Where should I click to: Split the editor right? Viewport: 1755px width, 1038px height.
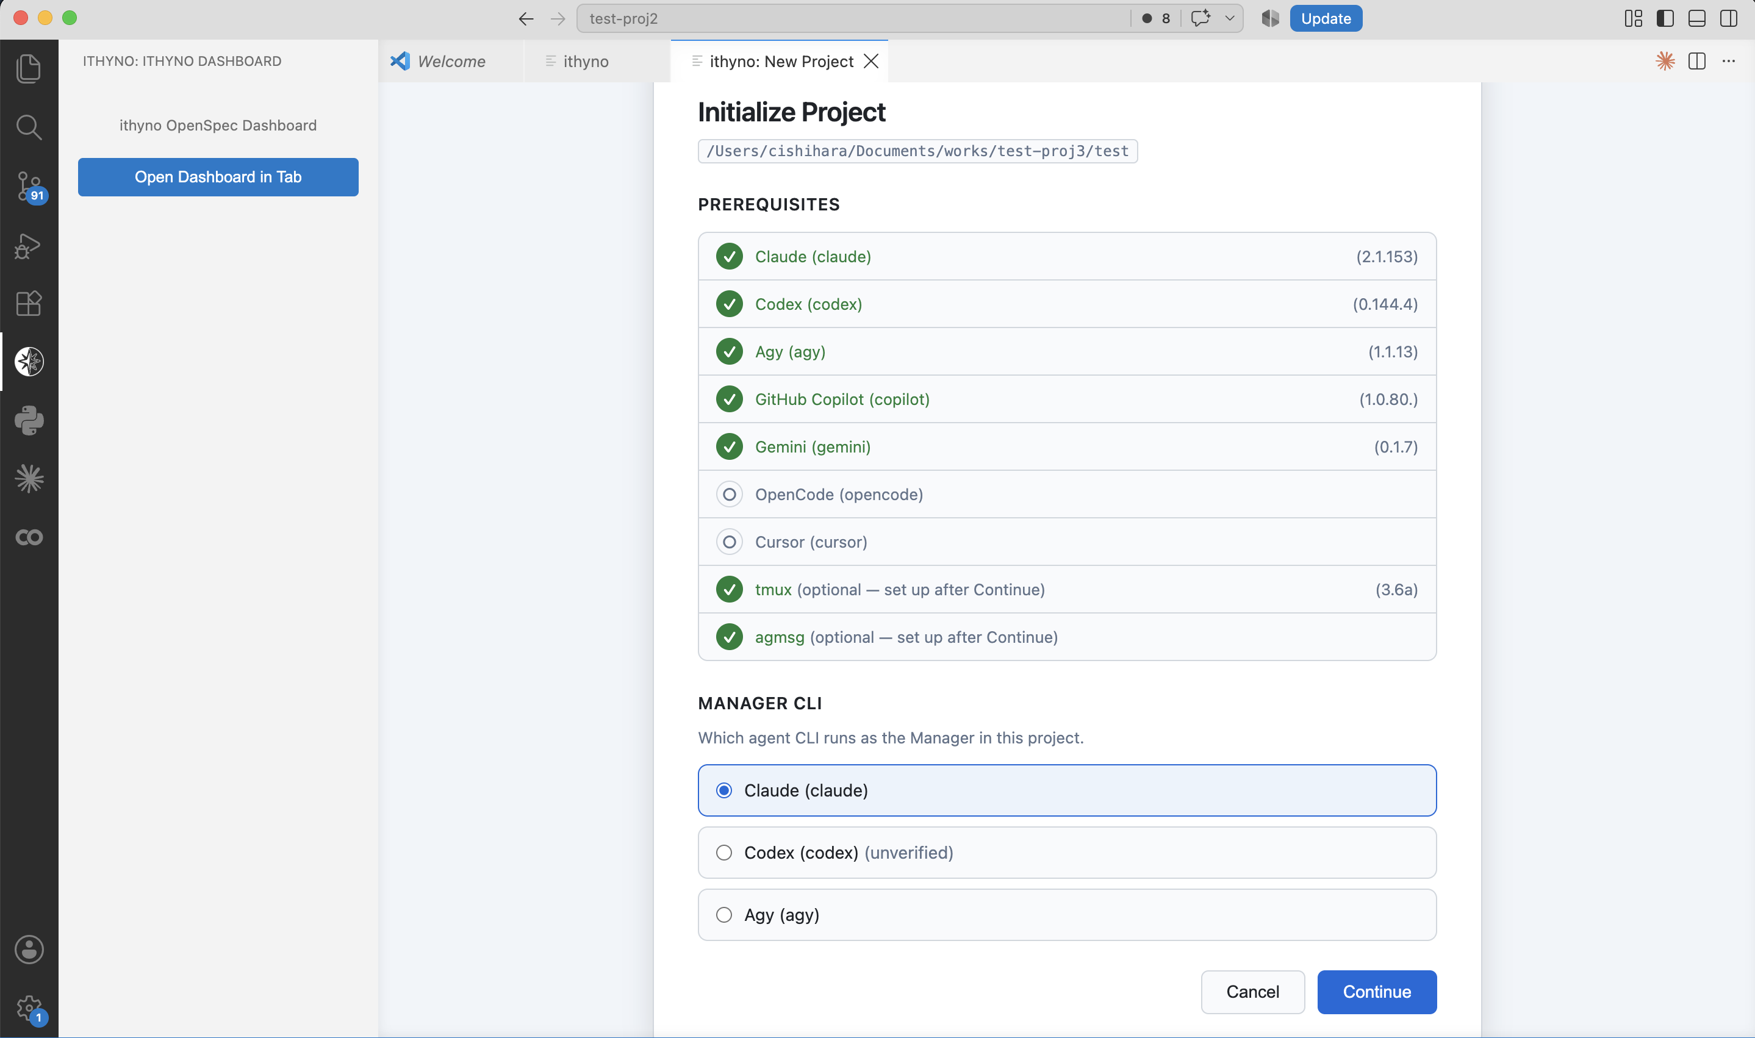coord(1696,61)
